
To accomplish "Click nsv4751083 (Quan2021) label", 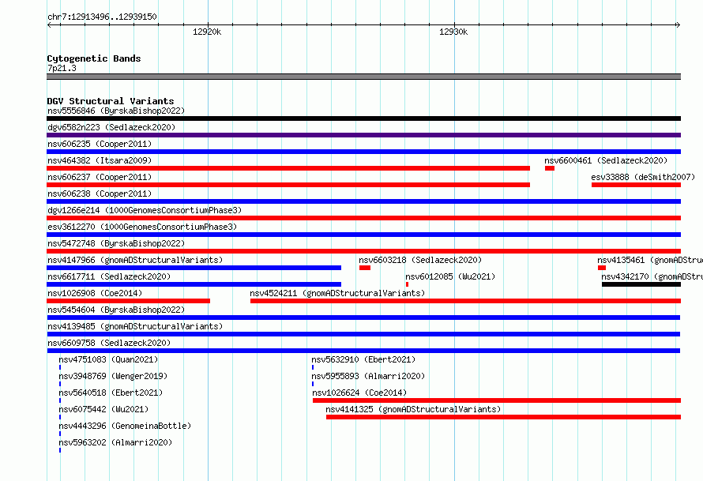I will point(108,359).
